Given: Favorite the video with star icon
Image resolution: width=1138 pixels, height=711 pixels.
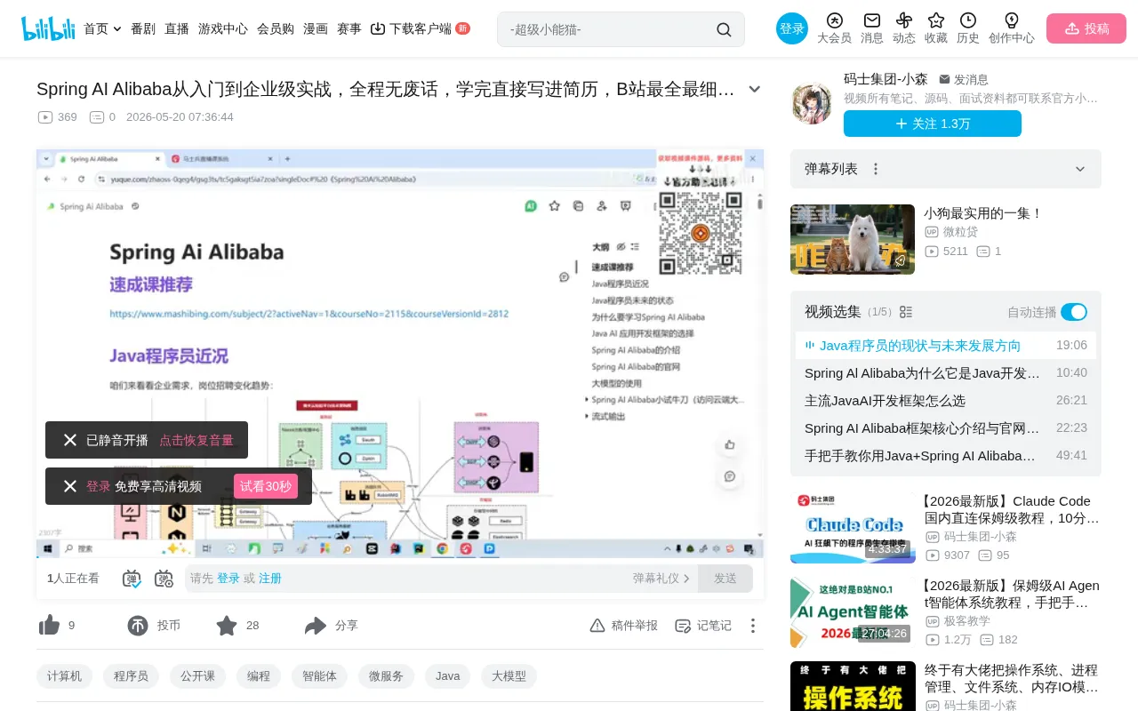Looking at the screenshot, I should [x=227, y=626].
